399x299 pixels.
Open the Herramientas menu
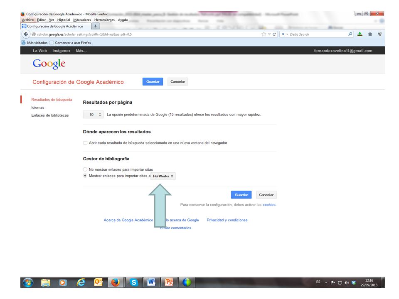pos(104,20)
